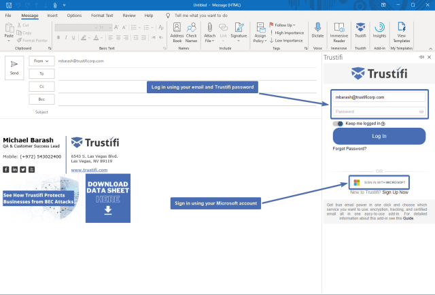Send the email message
Screen dimensions: 435x295
14,68
